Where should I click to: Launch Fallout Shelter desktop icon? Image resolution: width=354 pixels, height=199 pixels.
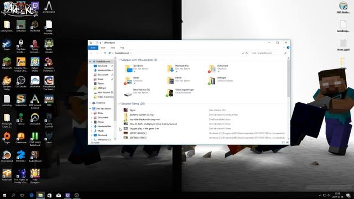35,65
